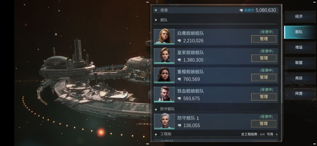The width and height of the screenshot is (317, 146).
Task: Tap the 重樱舰娘舰队 commander portrait
Action: click(164, 75)
